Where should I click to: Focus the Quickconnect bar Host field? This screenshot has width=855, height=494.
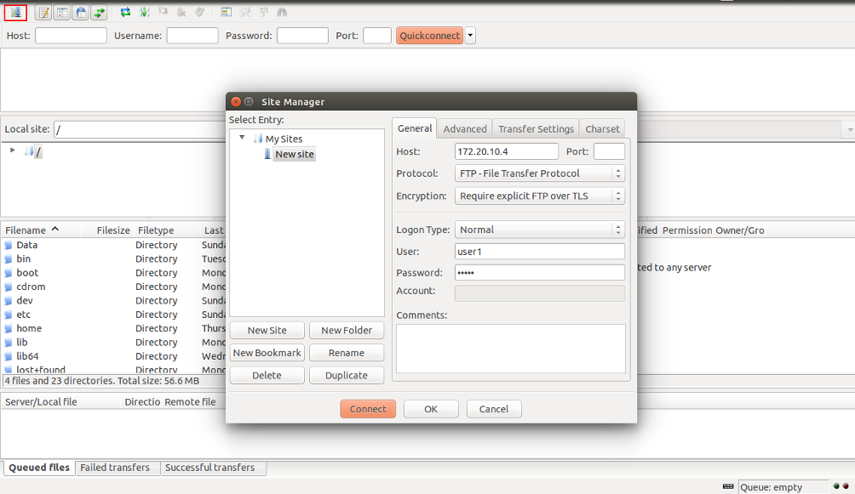click(x=71, y=36)
